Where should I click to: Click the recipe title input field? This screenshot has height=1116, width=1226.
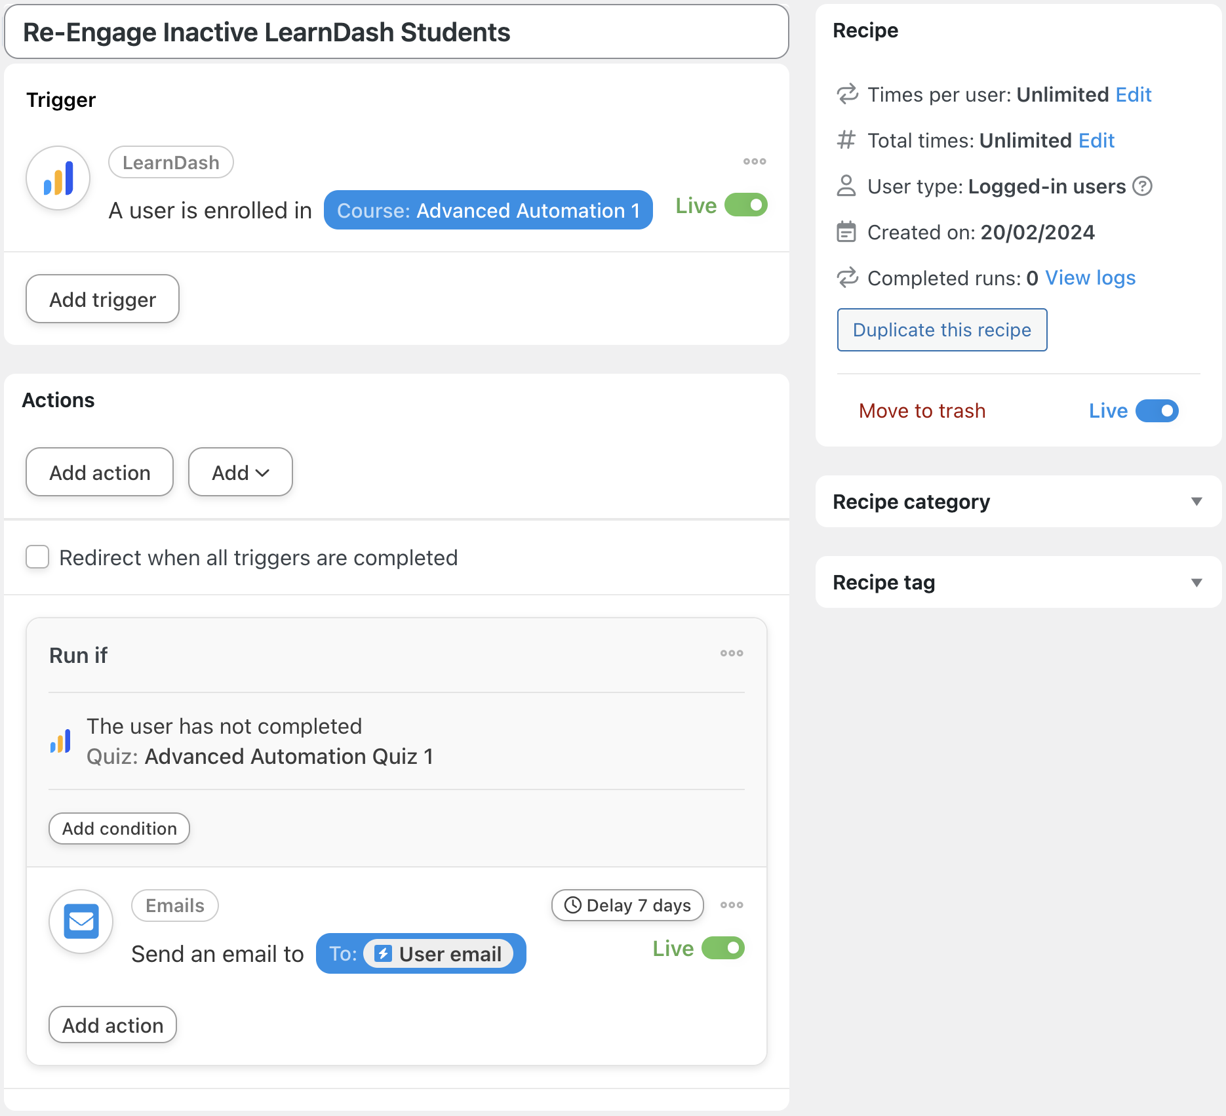tap(396, 32)
